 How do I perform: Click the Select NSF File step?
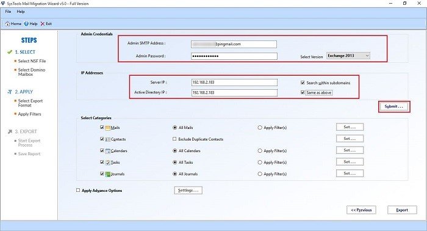pyautogui.click(x=32, y=61)
